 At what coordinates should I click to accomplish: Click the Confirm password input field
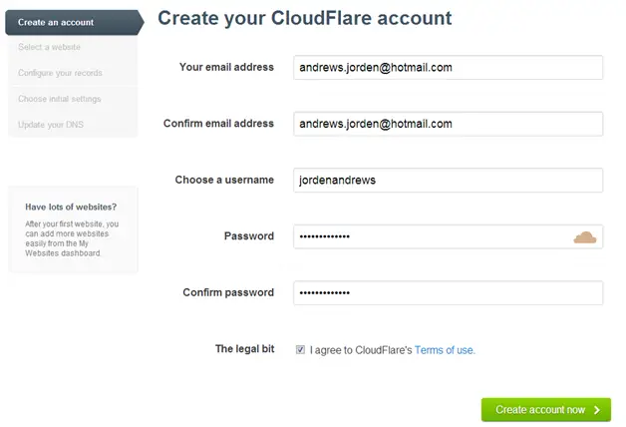pyautogui.click(x=448, y=292)
